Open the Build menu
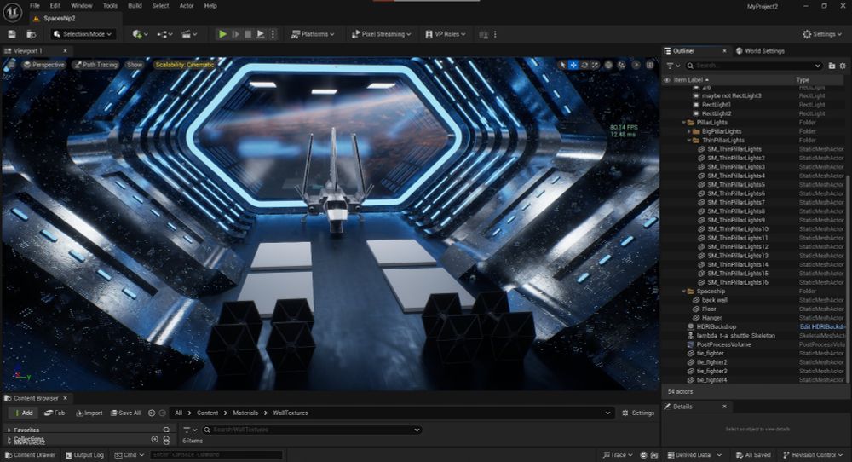 coord(135,5)
